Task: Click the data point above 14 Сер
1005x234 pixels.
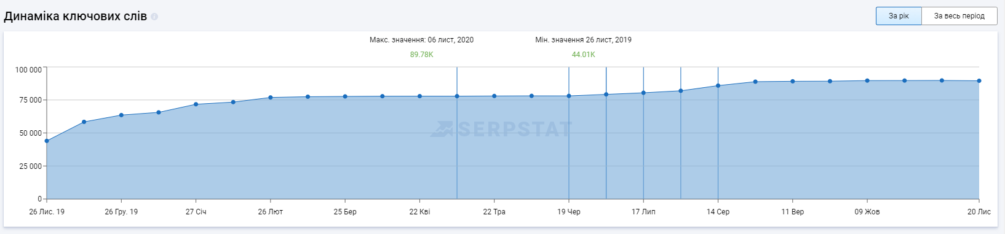Action: (718, 86)
